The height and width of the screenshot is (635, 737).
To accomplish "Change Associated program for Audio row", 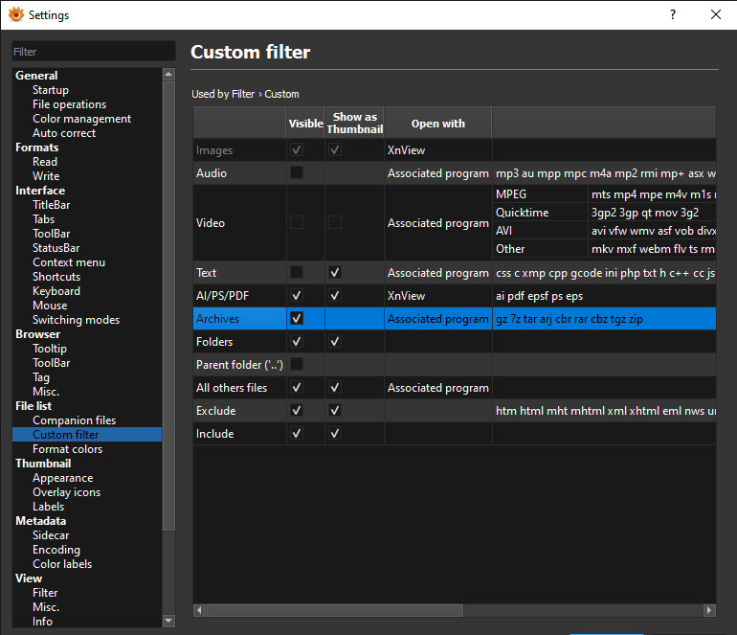I will tap(437, 173).
